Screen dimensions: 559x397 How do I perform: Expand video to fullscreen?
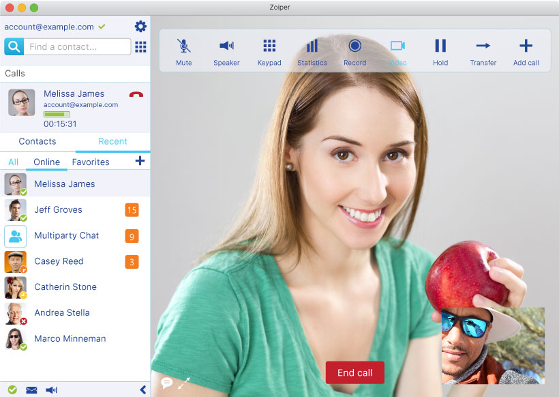(x=184, y=383)
